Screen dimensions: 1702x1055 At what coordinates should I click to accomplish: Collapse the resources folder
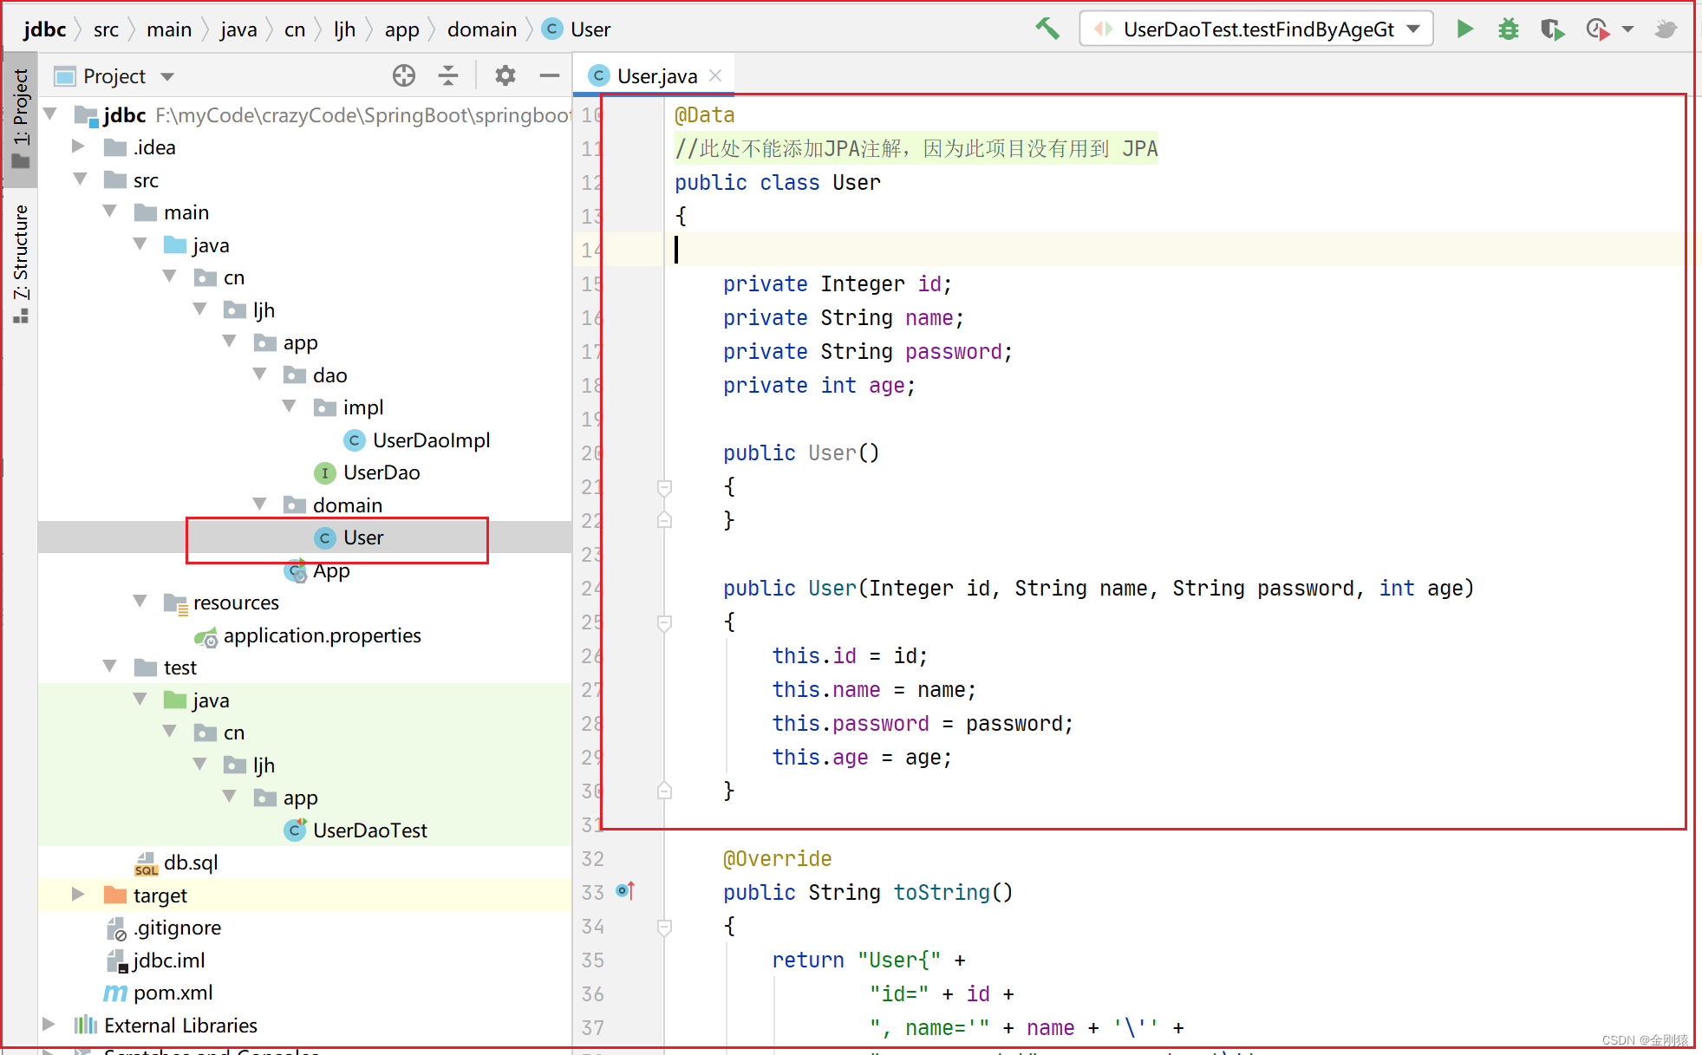[x=140, y=602]
